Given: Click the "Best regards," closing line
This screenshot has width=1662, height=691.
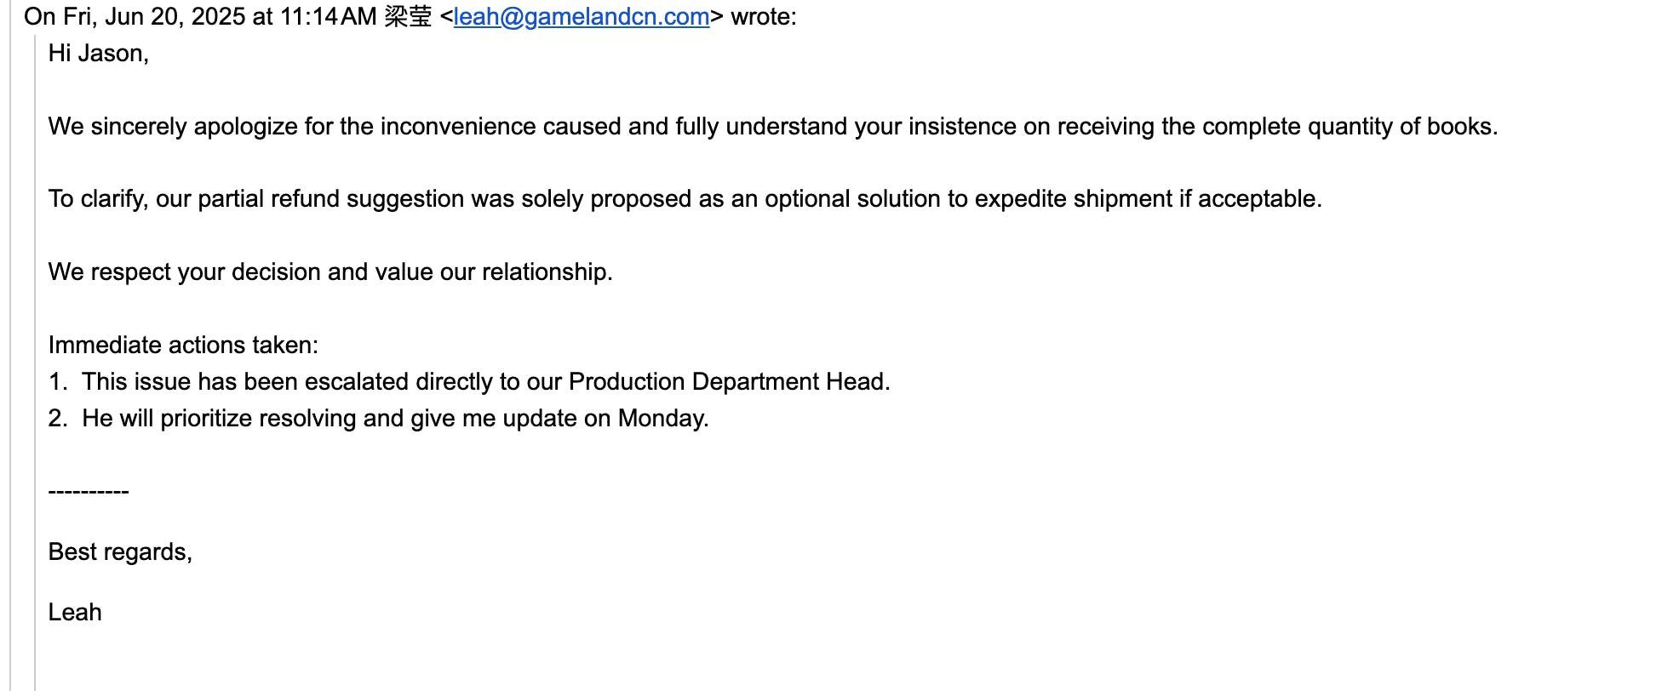Looking at the screenshot, I should 120,552.
